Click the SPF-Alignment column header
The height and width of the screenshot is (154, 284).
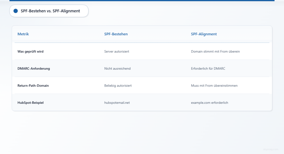pos(204,34)
